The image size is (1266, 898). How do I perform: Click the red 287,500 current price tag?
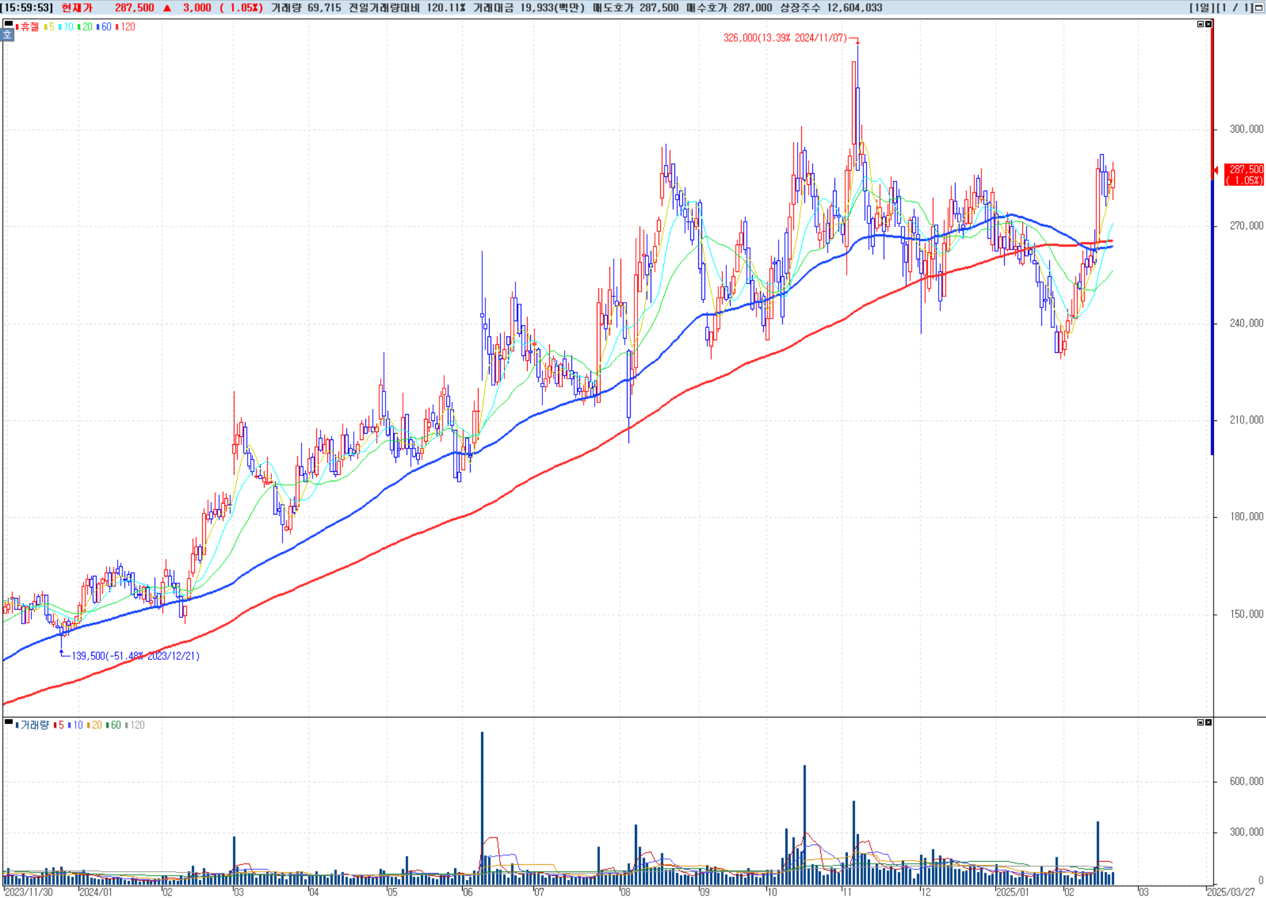(x=1245, y=175)
